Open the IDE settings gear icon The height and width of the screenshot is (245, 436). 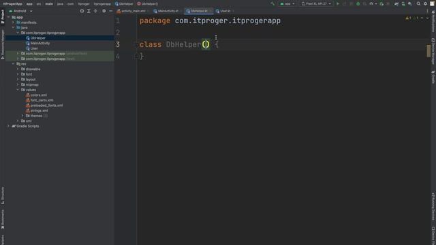tap(425, 4)
